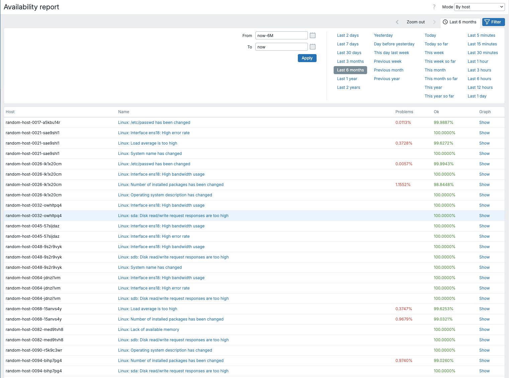509x378 pixels.
Task: Open High bandwidth usage trigger on host-0064
Action: [x=161, y=278]
